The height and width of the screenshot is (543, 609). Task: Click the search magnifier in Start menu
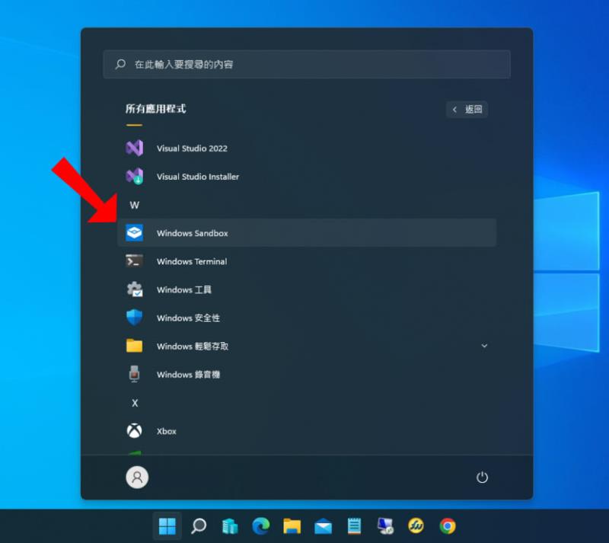[x=120, y=64]
